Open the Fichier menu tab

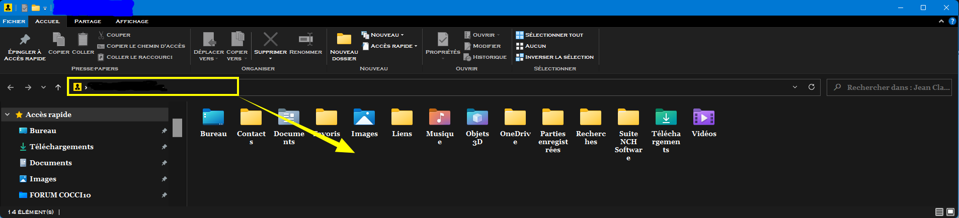pos(14,21)
